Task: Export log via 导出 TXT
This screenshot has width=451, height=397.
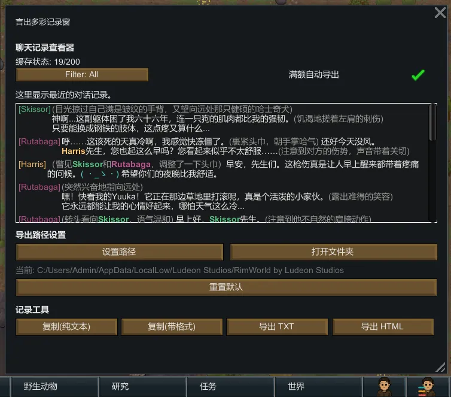Action: pos(277,326)
